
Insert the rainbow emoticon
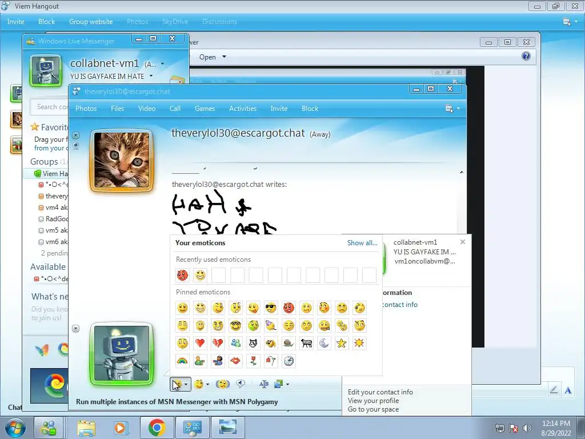pos(182,361)
